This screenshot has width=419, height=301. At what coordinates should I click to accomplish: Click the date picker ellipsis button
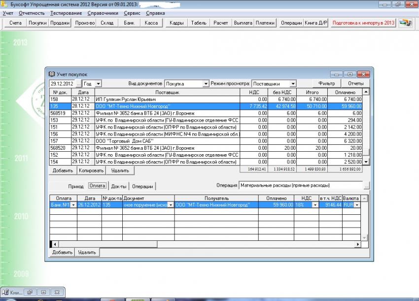coord(78,84)
